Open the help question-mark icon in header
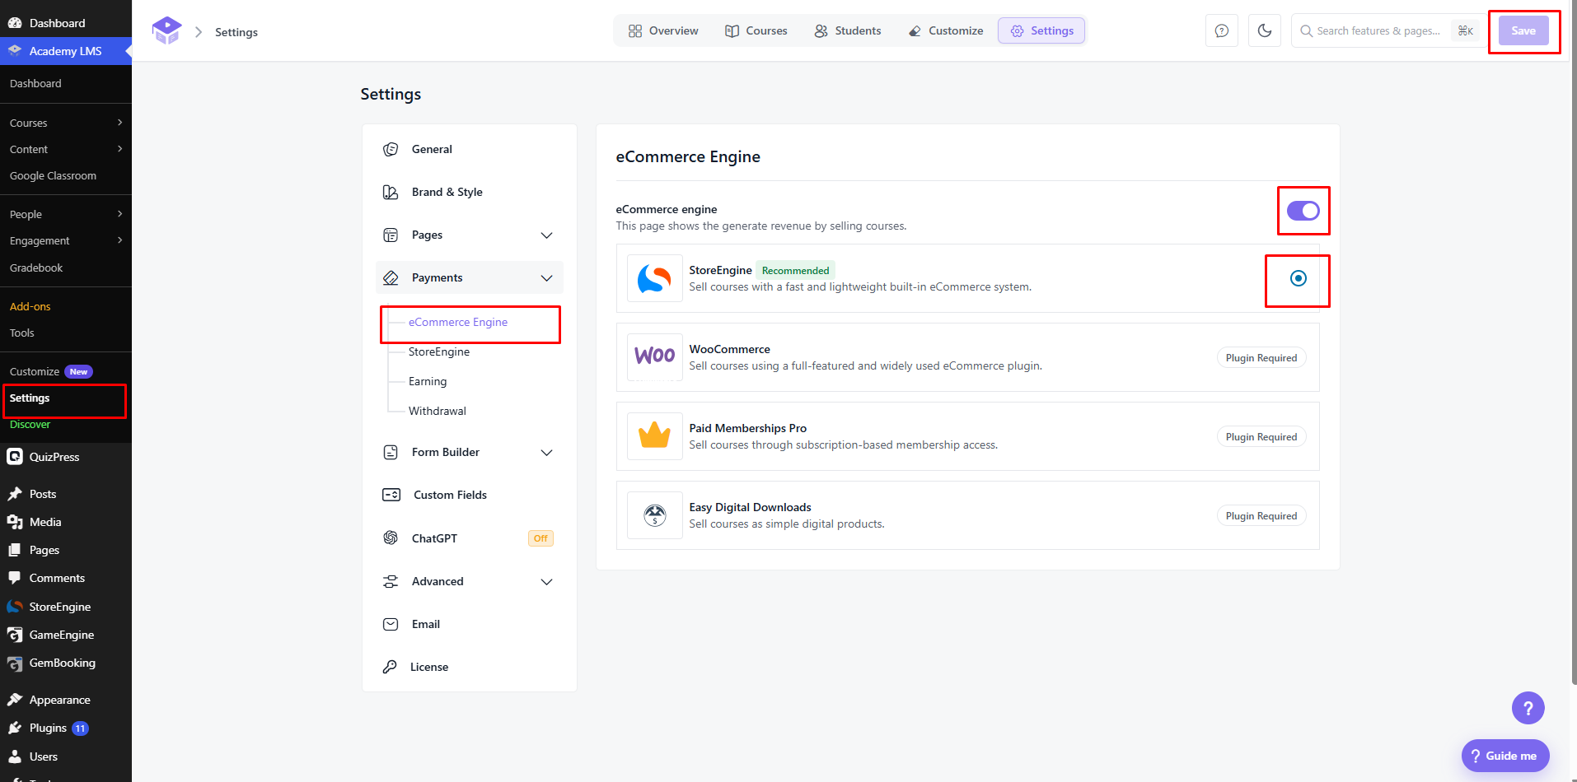Viewport: 1577px width, 782px height. click(1222, 30)
